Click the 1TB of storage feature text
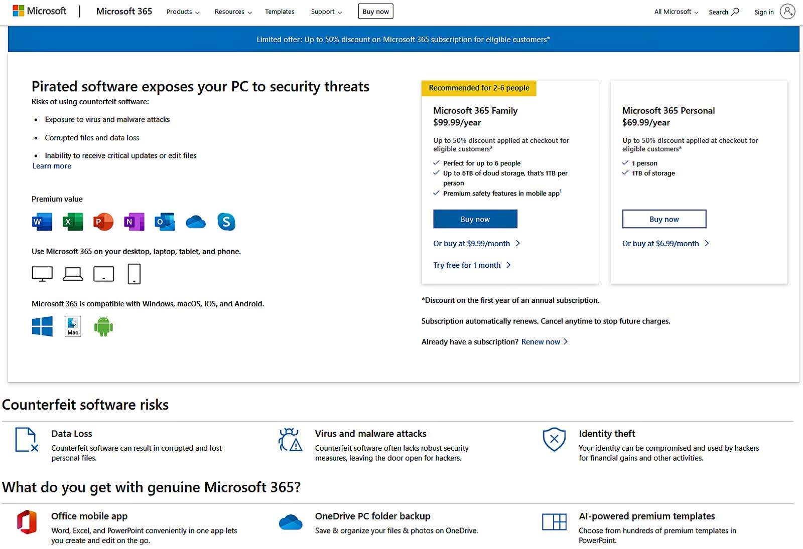The width and height of the screenshot is (803, 549). pos(653,173)
